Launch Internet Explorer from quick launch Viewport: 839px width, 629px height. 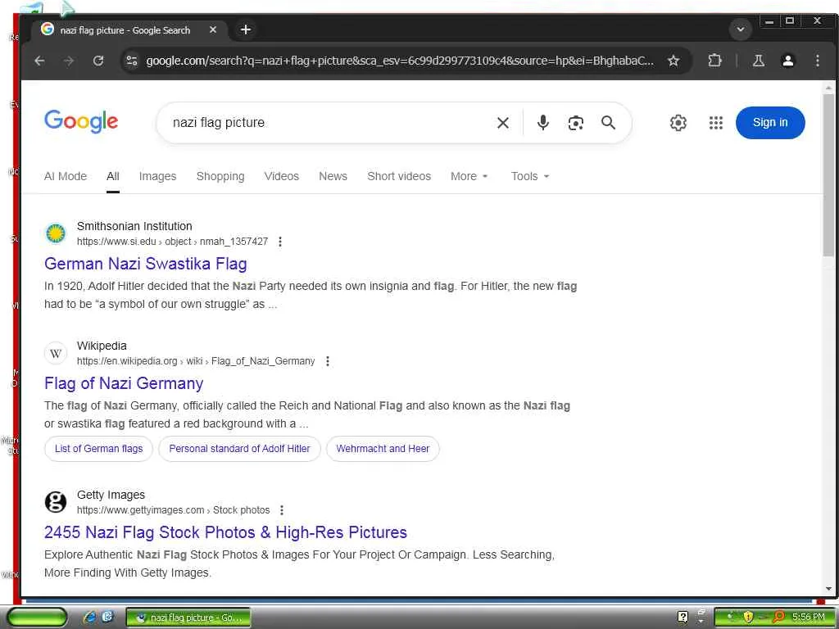point(88,618)
